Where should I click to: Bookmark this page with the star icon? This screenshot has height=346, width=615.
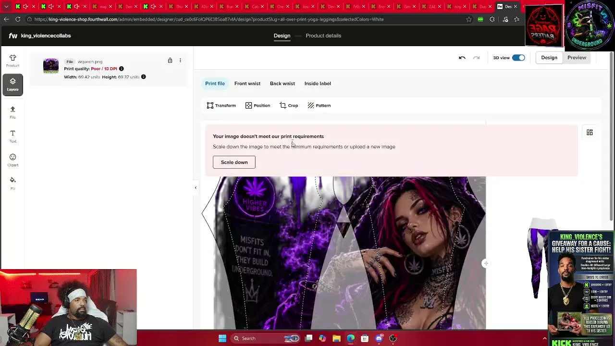[468, 19]
